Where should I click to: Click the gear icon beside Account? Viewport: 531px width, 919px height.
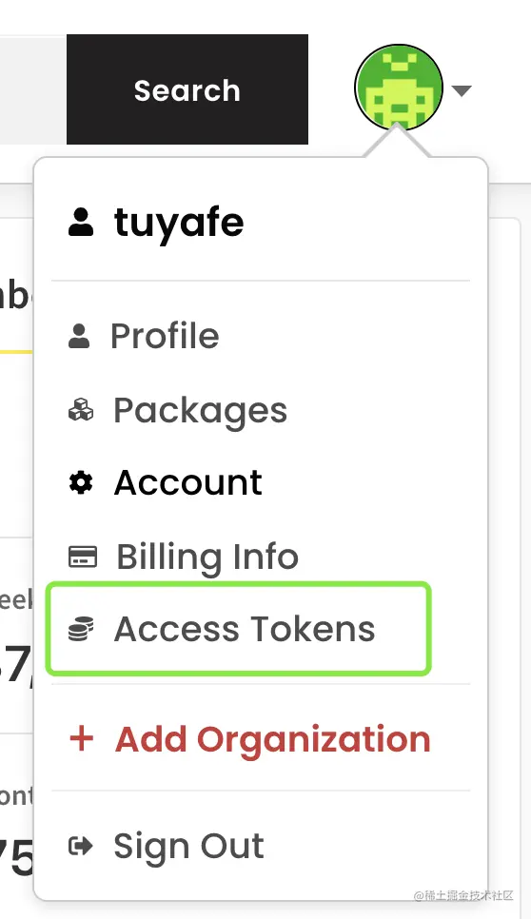(x=81, y=483)
